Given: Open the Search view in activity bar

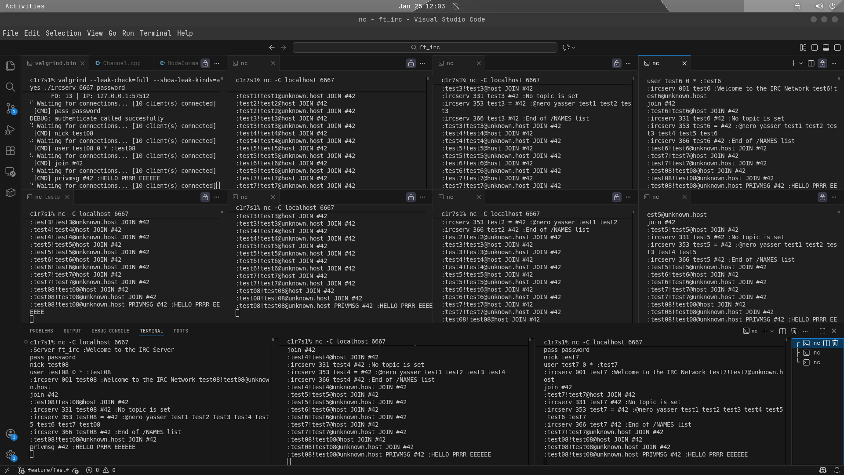Looking at the screenshot, I should [11, 87].
